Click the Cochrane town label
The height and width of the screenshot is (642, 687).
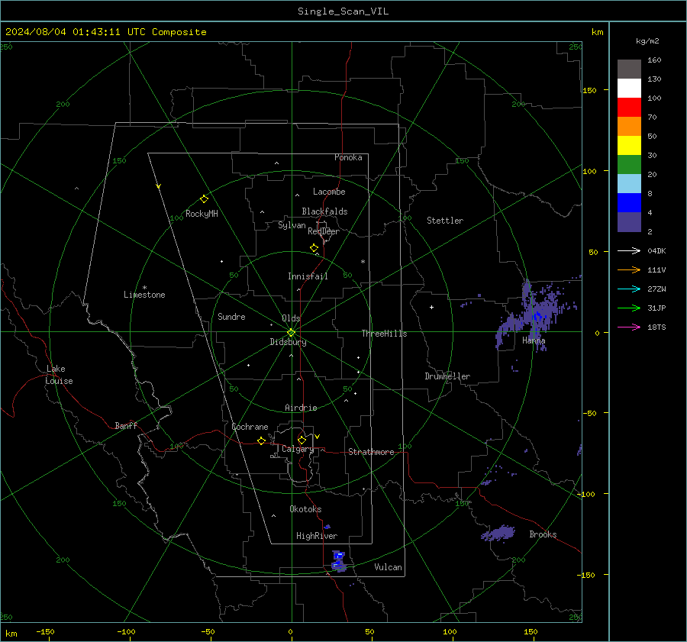250,427
